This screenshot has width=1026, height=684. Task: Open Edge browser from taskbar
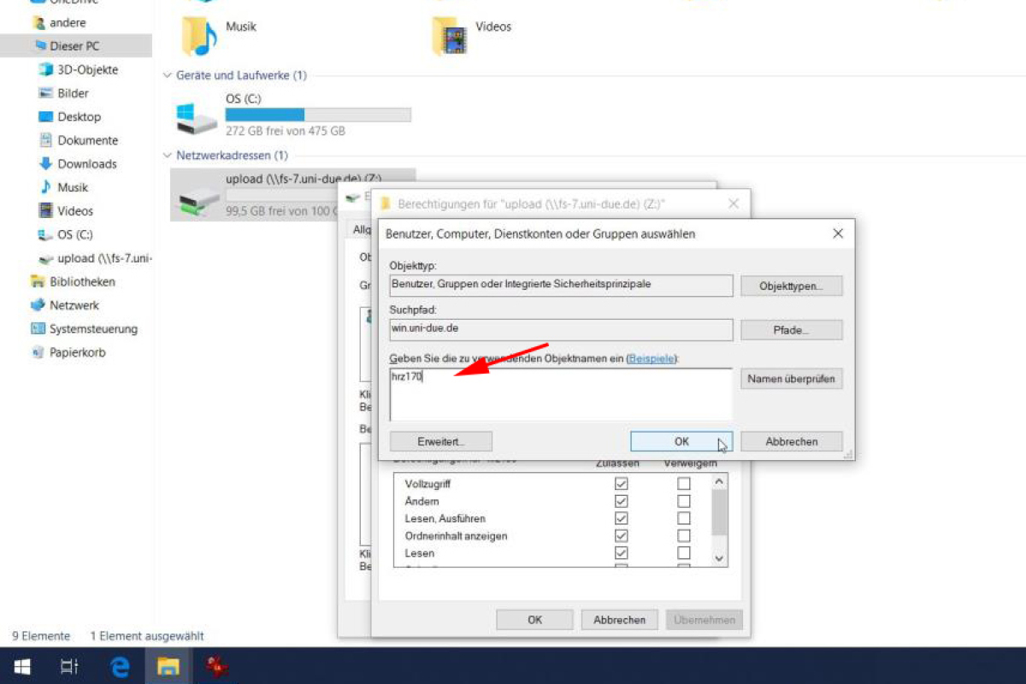[x=121, y=666]
